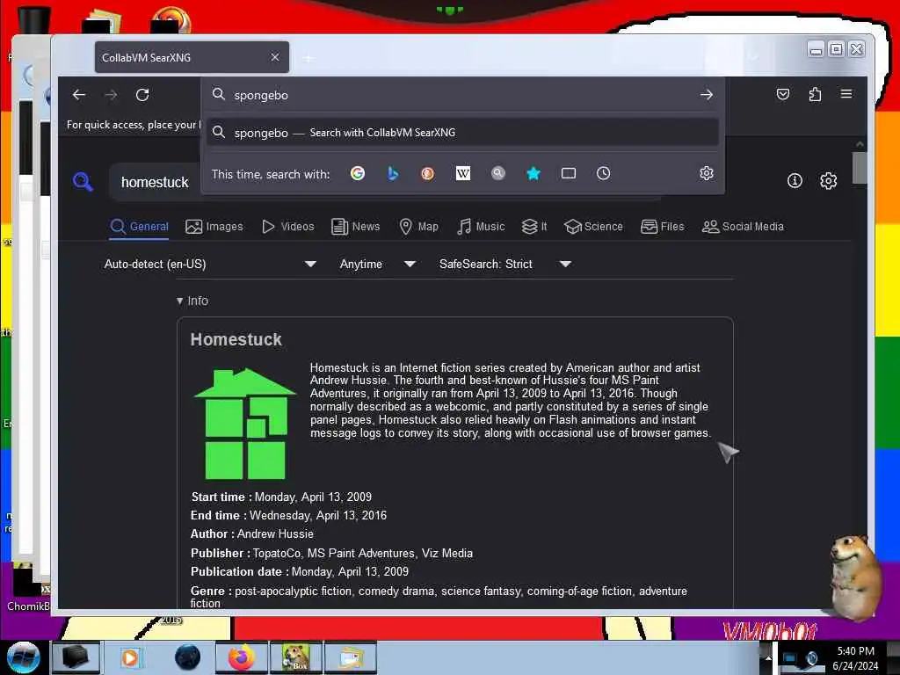Open search settings gear in the dropdown
900x675 pixels.
pyautogui.click(x=707, y=173)
